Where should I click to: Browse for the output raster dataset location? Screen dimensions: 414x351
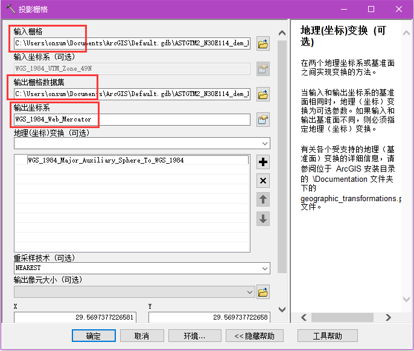pos(263,94)
